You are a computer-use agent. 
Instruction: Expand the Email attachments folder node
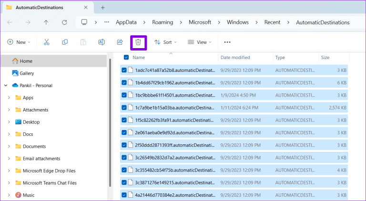tap(9, 158)
